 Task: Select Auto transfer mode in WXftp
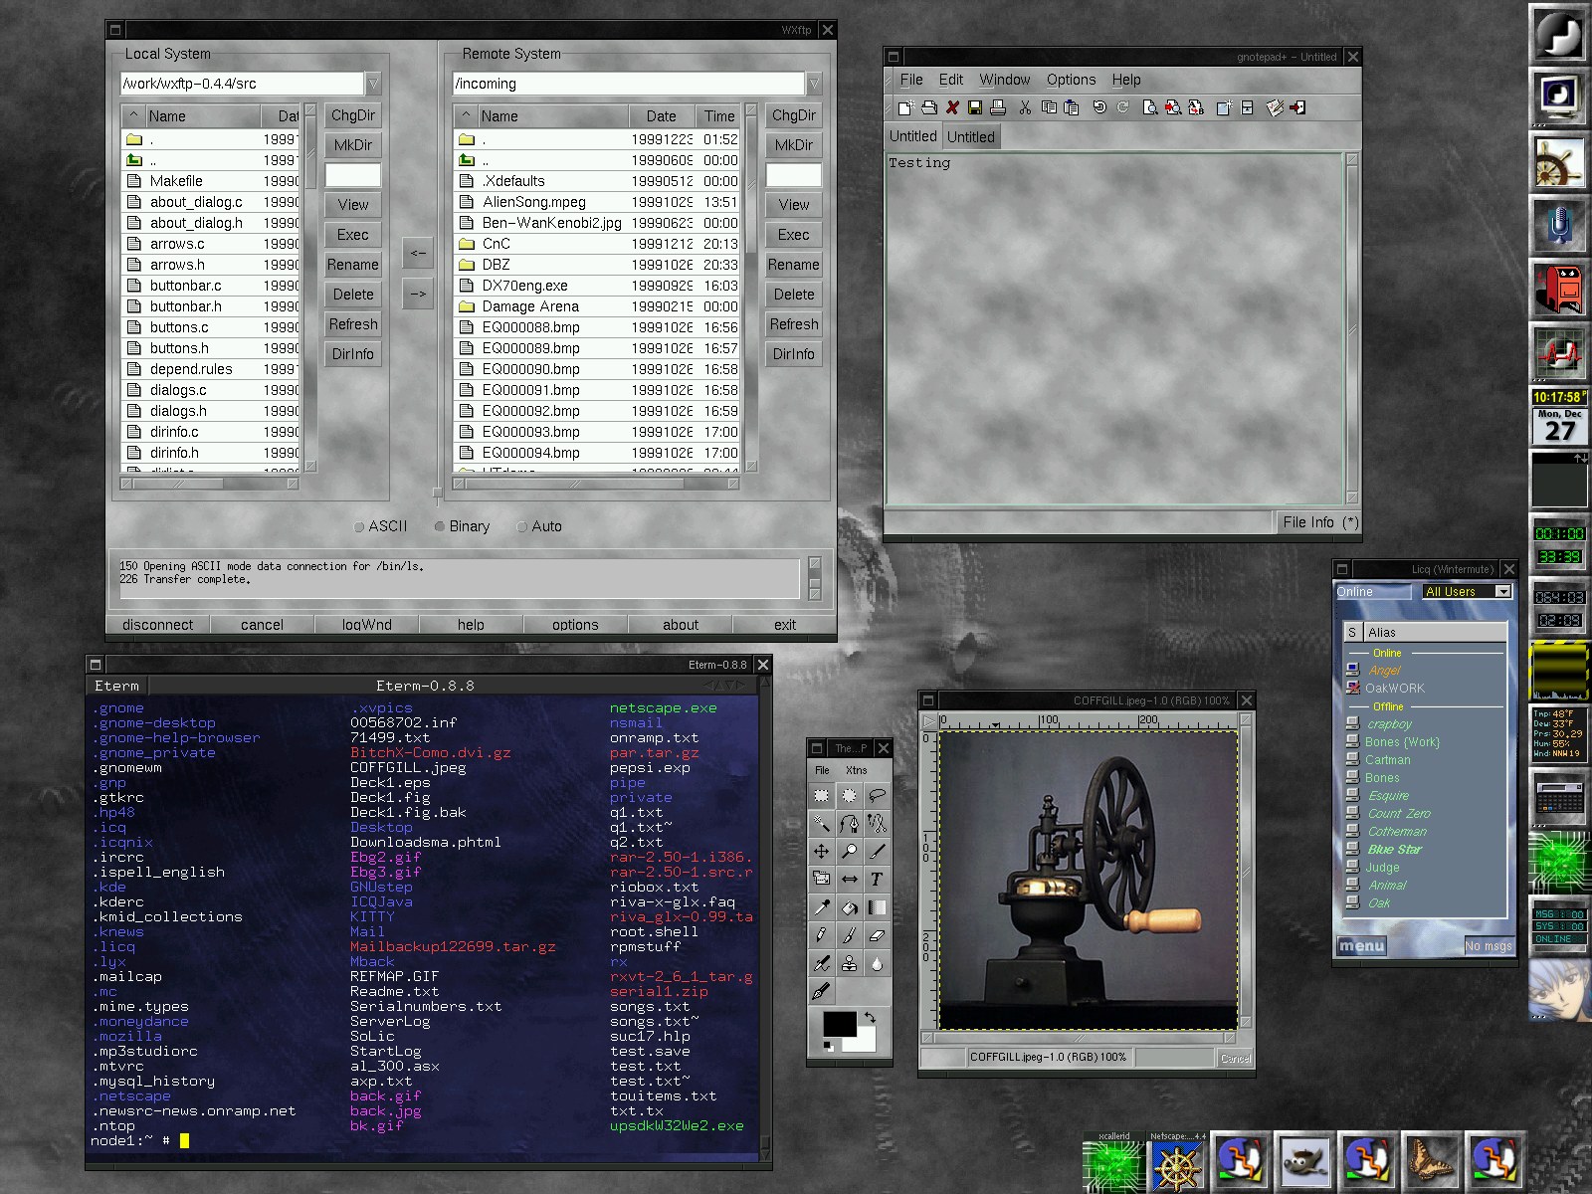539,526
